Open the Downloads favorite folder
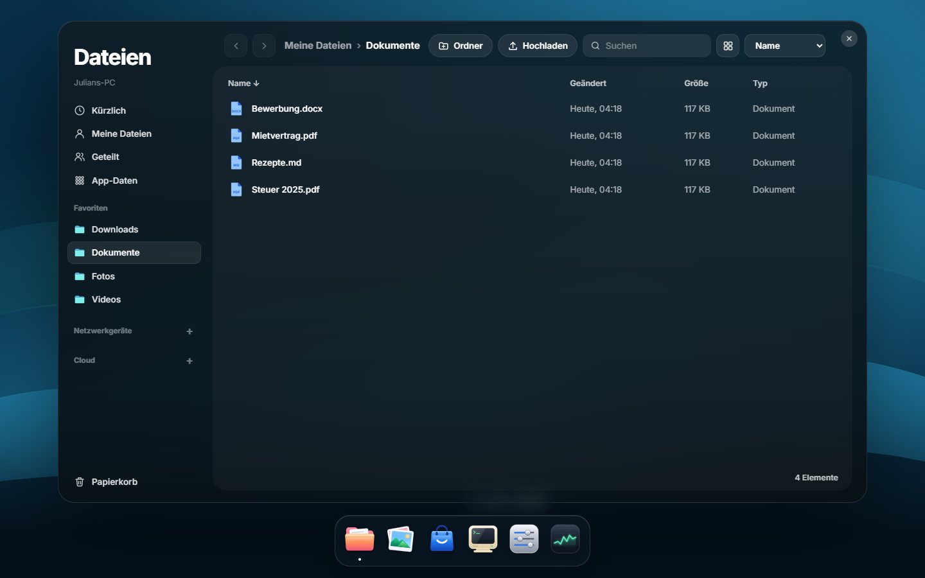Screen dimensions: 925x578 [134, 229]
